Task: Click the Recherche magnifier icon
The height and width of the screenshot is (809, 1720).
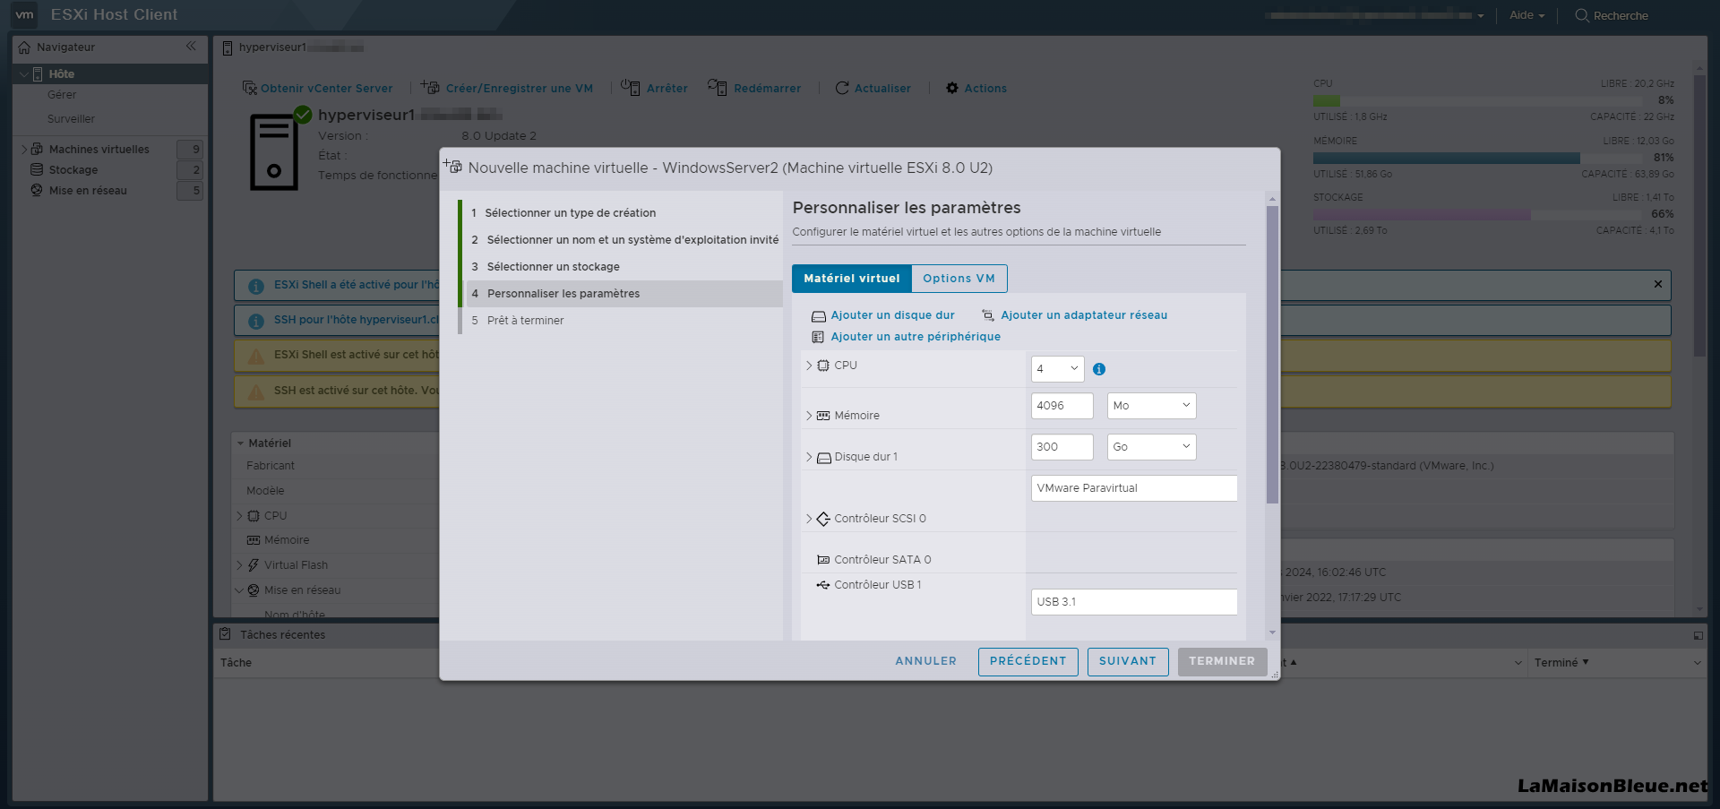Action: click(x=1582, y=15)
